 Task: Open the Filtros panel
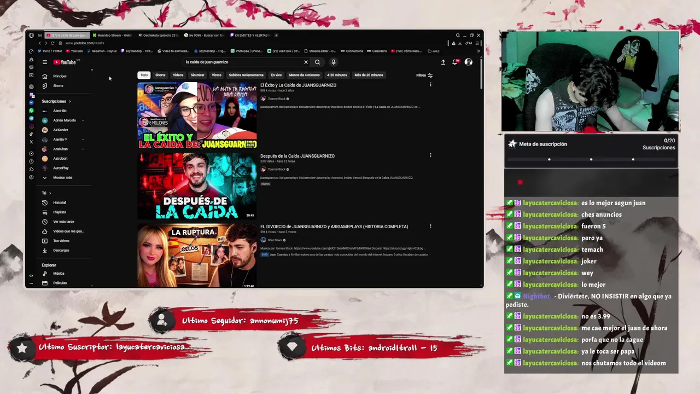tap(424, 76)
